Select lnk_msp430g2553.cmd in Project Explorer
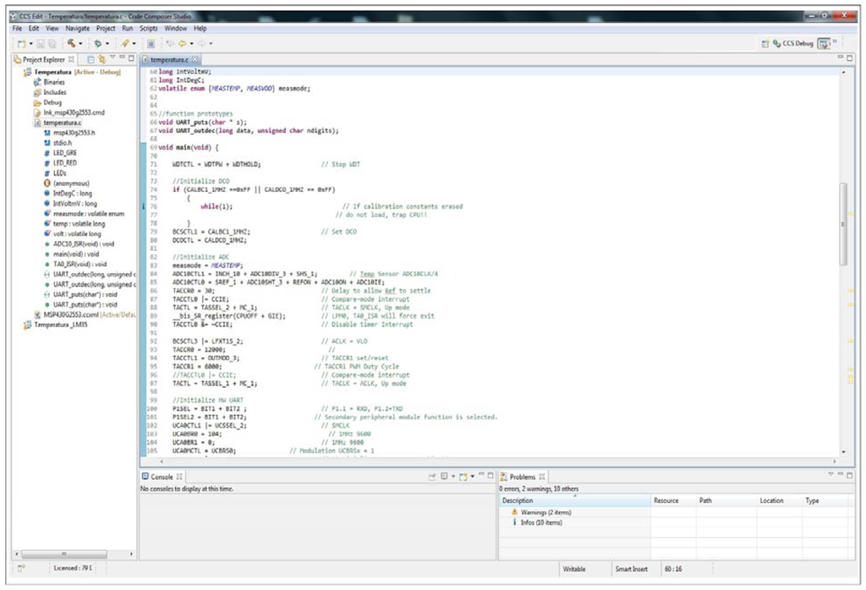 (74, 112)
